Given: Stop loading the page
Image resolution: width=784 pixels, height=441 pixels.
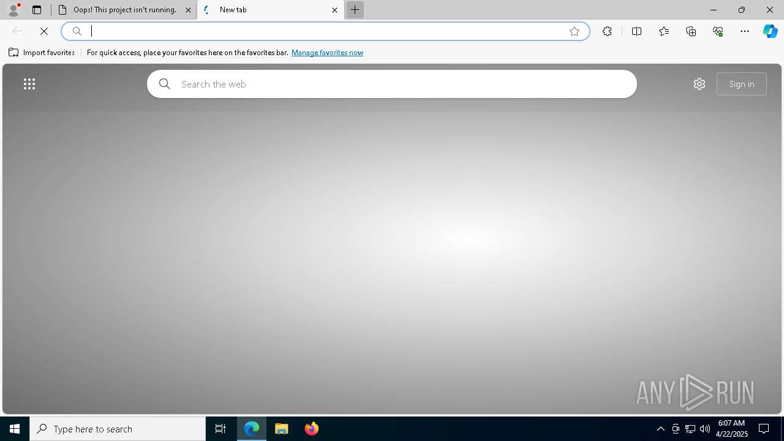Looking at the screenshot, I should coord(44,31).
